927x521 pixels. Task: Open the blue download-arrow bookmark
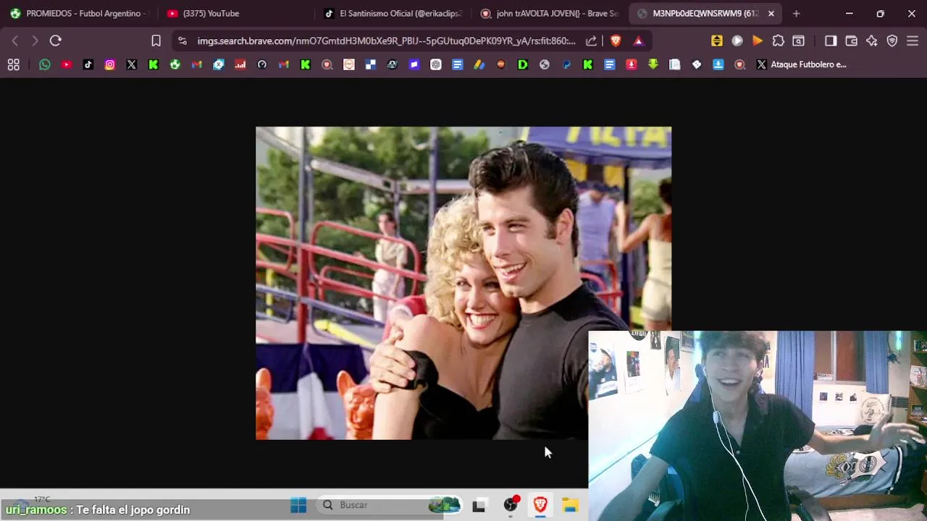click(x=718, y=64)
